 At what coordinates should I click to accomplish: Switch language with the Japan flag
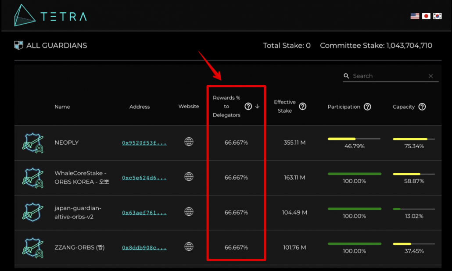point(426,16)
